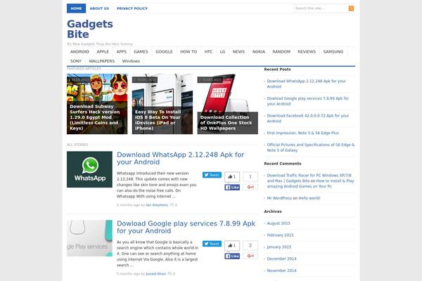Select RANDOM category
422x281 pixels.
pos(281,51)
